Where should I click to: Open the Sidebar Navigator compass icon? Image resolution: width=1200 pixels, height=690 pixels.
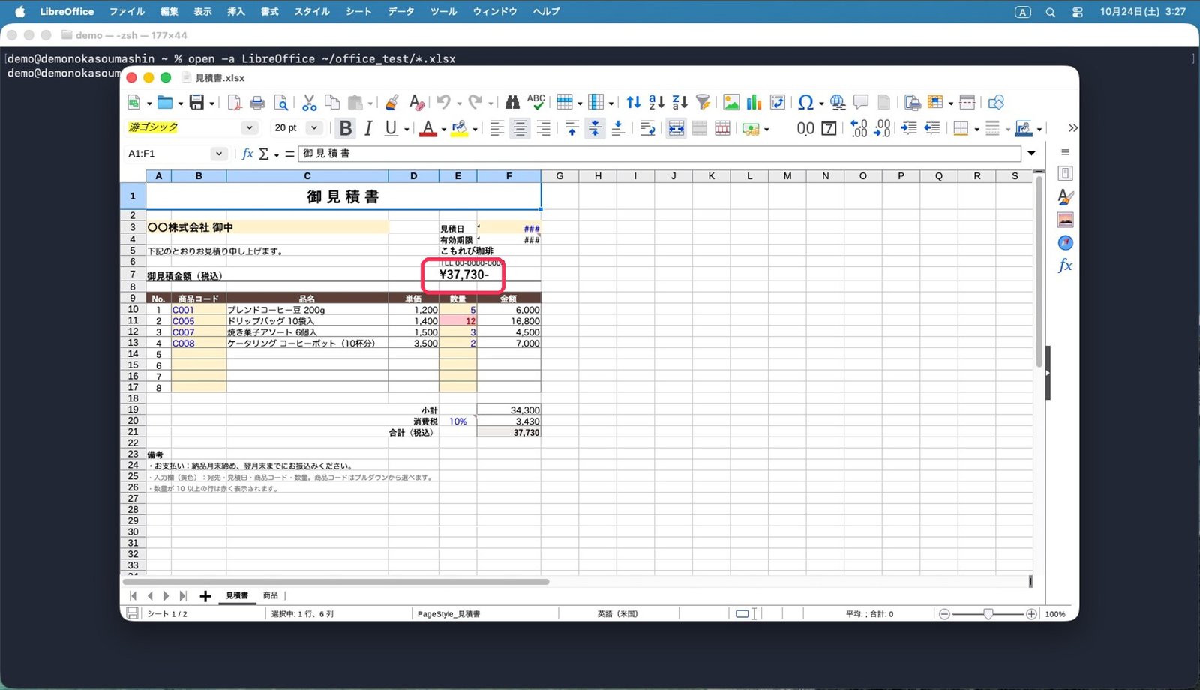click(x=1065, y=242)
